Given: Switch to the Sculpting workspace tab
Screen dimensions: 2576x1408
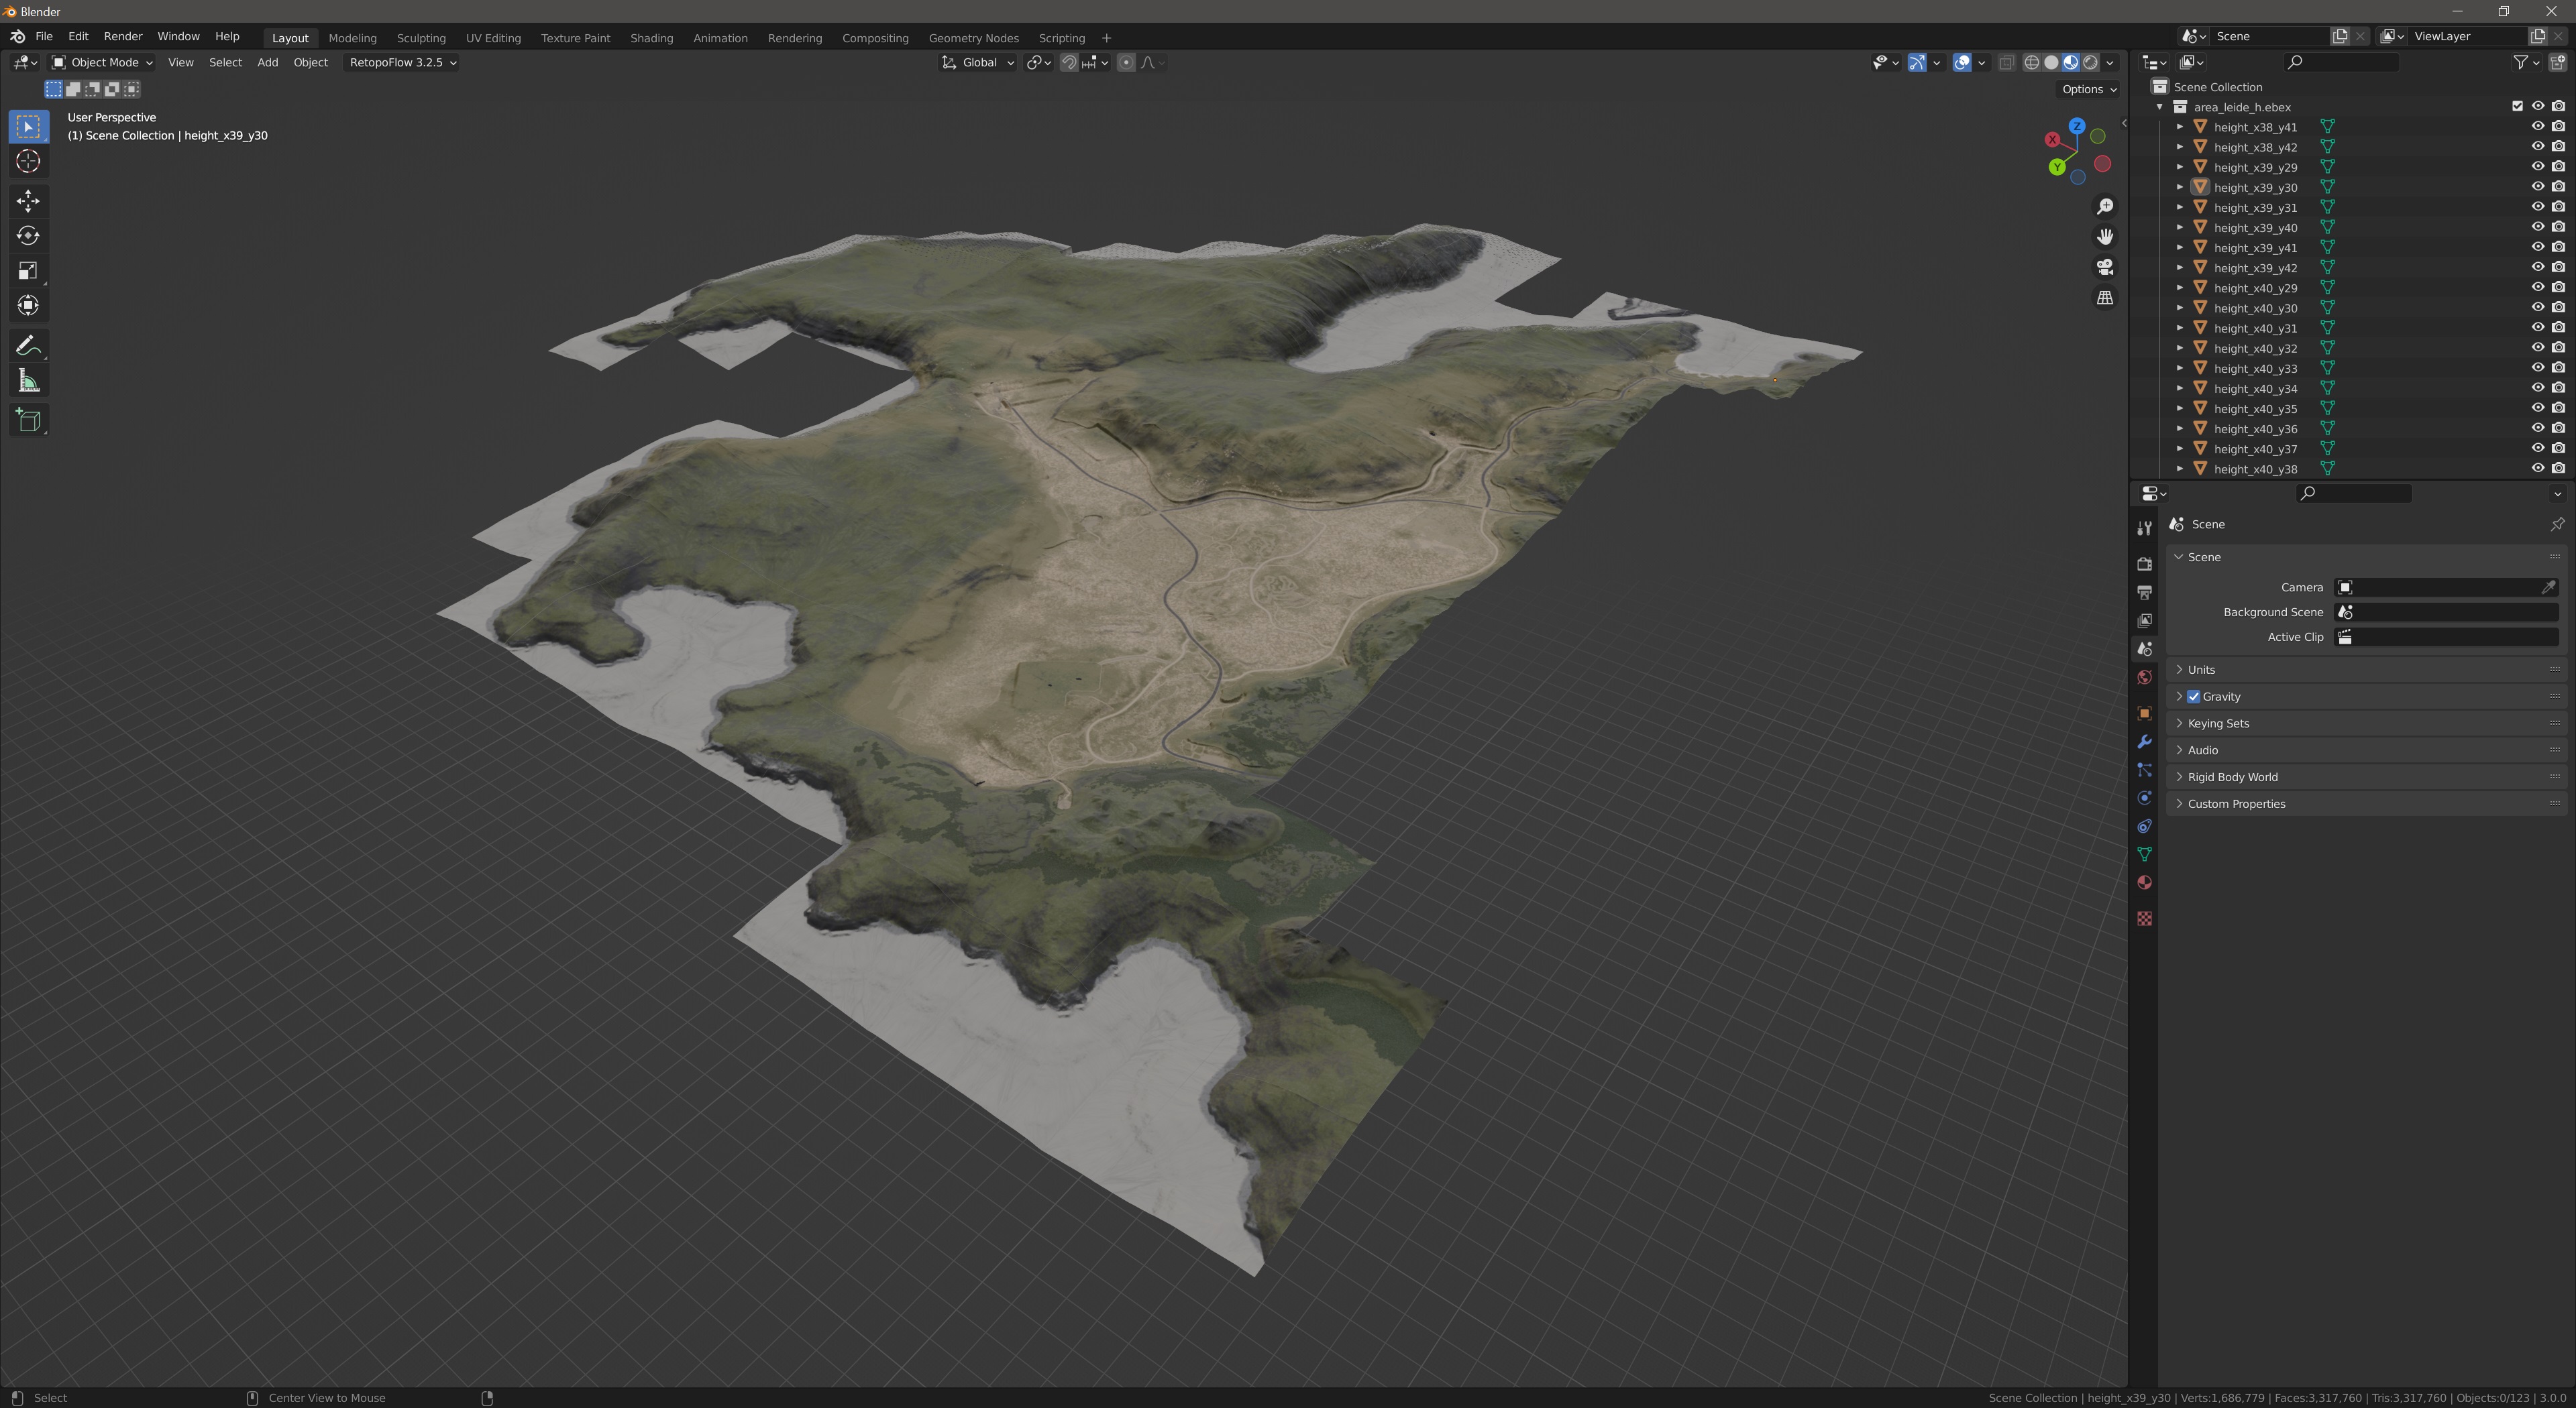Looking at the screenshot, I should tap(421, 38).
